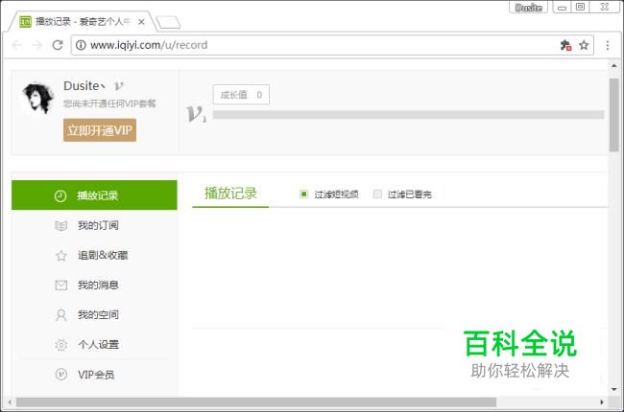Open the Chrome three-dot menu
This screenshot has width=624, height=412.
[608, 45]
